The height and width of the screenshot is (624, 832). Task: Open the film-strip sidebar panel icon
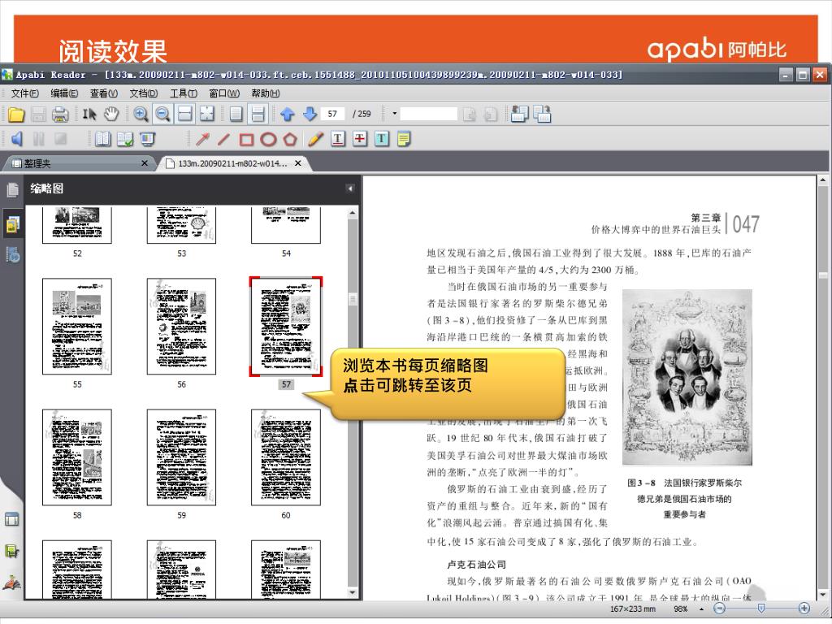point(12,254)
